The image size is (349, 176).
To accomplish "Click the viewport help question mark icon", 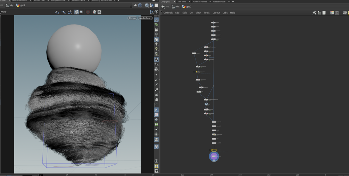I will coord(156,12).
